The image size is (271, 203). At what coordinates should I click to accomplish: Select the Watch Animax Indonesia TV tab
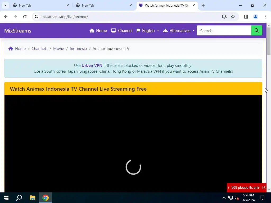coord(167,5)
